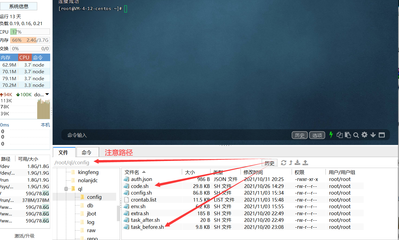Select the config.sh file
399x240 pixels.
tap(141, 193)
